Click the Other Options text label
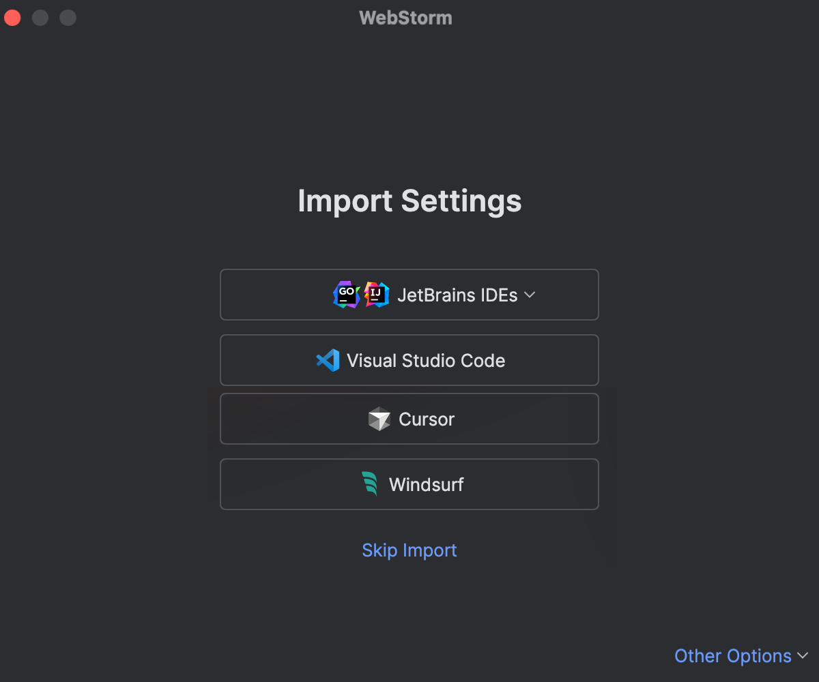 point(734,655)
